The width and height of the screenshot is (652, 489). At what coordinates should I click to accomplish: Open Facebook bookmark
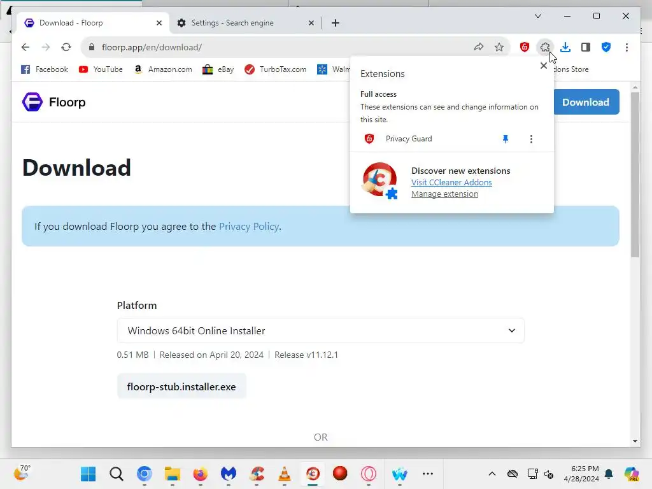[x=45, y=69]
